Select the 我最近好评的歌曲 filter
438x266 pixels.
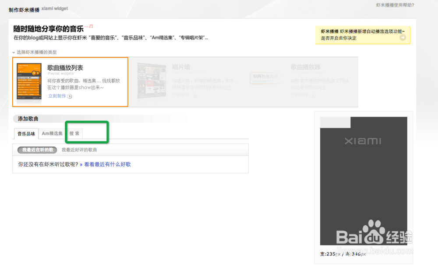click(79, 150)
